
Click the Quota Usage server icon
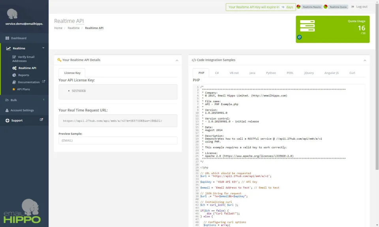click(307, 26)
